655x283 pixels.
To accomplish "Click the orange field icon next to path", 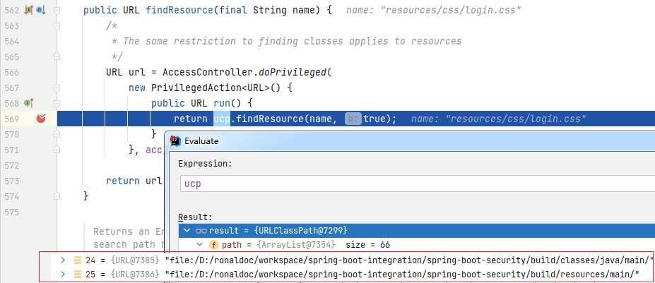I will point(214,245).
